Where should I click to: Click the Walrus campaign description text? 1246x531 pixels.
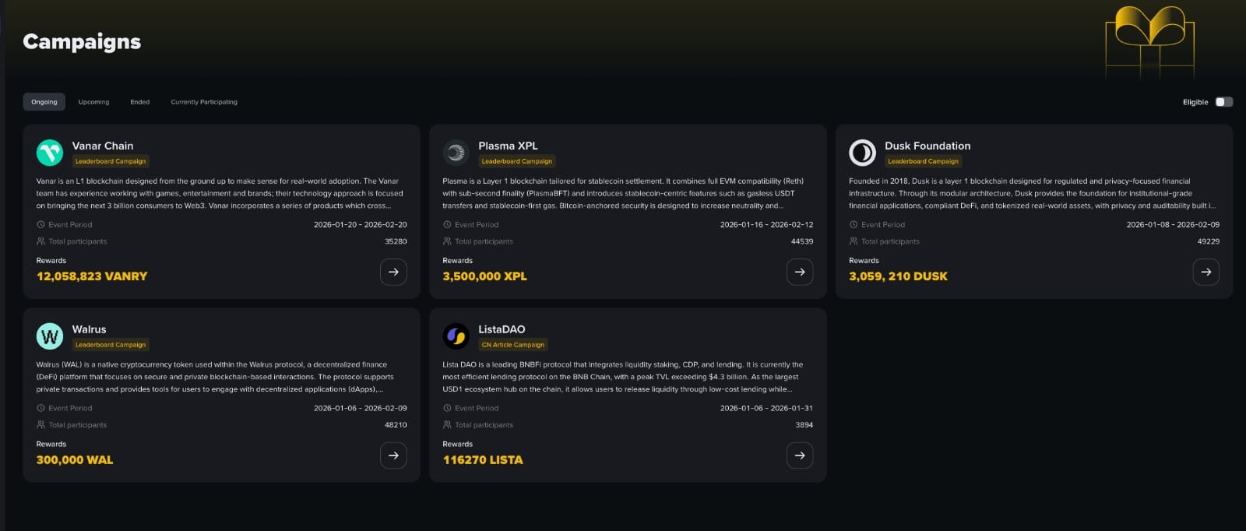[x=212, y=377]
